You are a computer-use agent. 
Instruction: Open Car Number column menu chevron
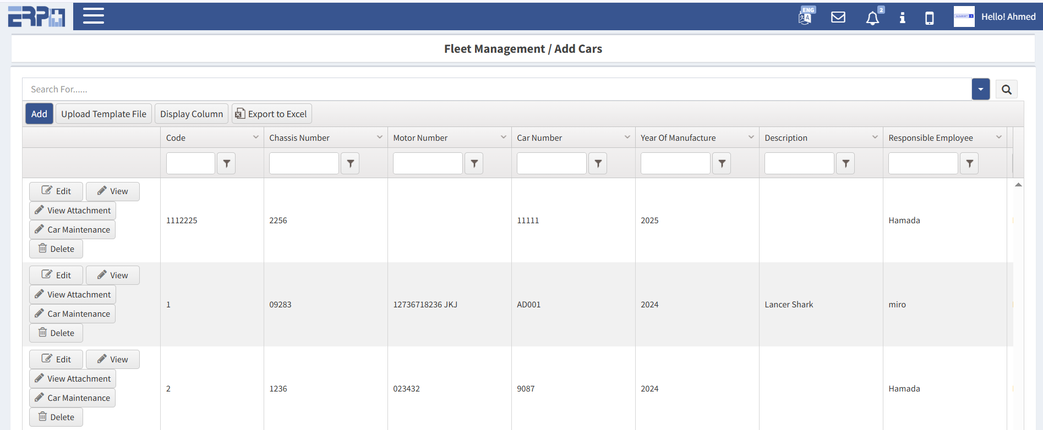[x=627, y=137]
